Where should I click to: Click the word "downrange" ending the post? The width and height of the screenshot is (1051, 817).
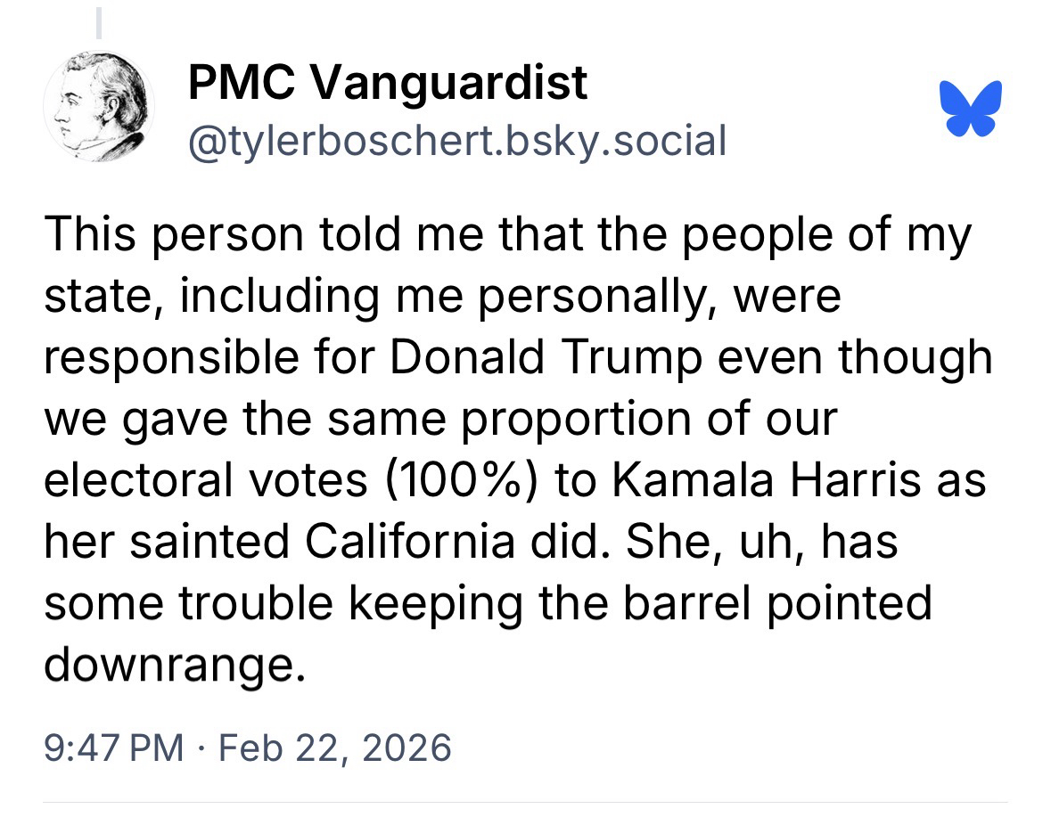pos(167,665)
